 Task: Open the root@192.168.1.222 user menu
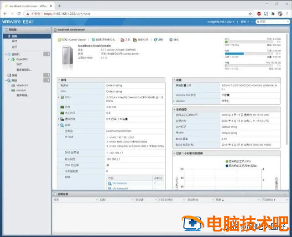(x=221, y=22)
